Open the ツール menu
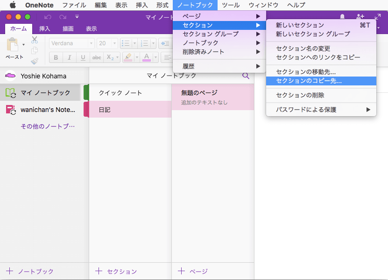388x280 pixels. coord(231,5)
